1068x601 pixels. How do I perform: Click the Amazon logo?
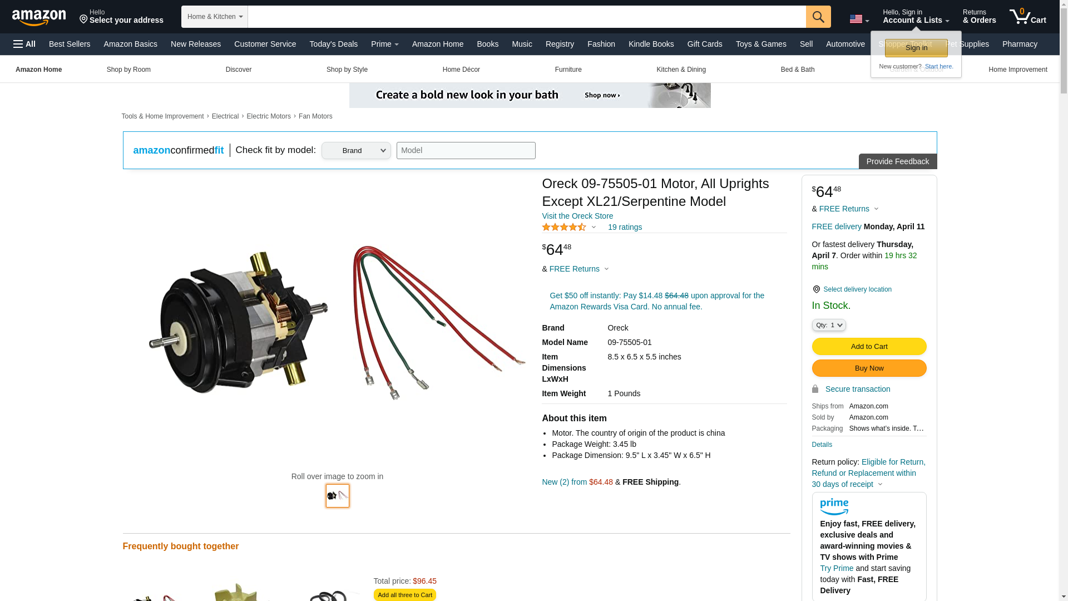click(39, 17)
